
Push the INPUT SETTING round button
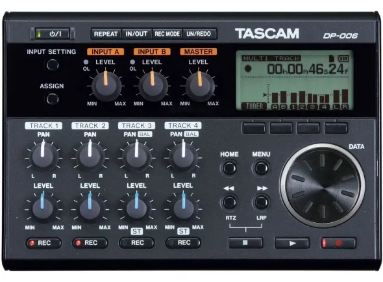pyautogui.click(x=53, y=65)
